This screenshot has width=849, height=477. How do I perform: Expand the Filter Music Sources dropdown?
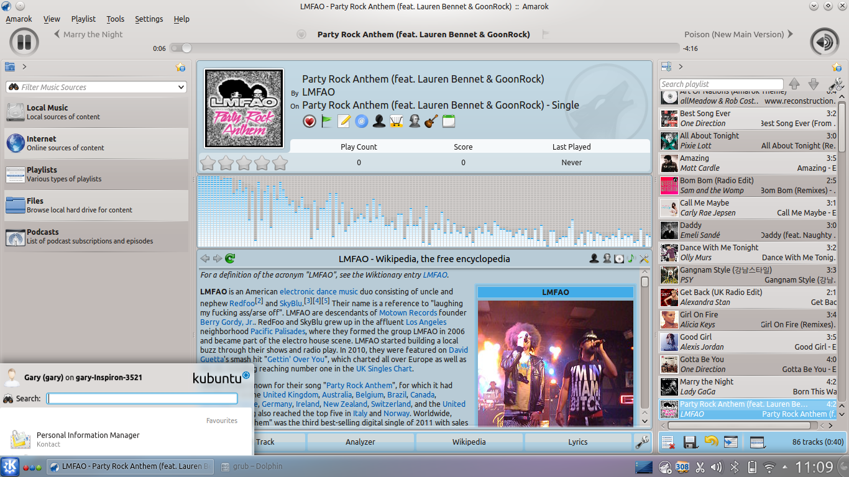[181, 88]
